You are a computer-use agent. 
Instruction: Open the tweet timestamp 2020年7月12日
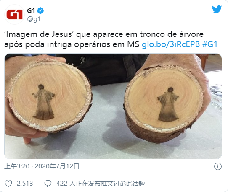click(57, 166)
